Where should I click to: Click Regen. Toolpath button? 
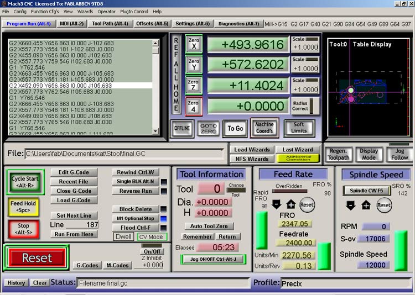(x=339, y=154)
